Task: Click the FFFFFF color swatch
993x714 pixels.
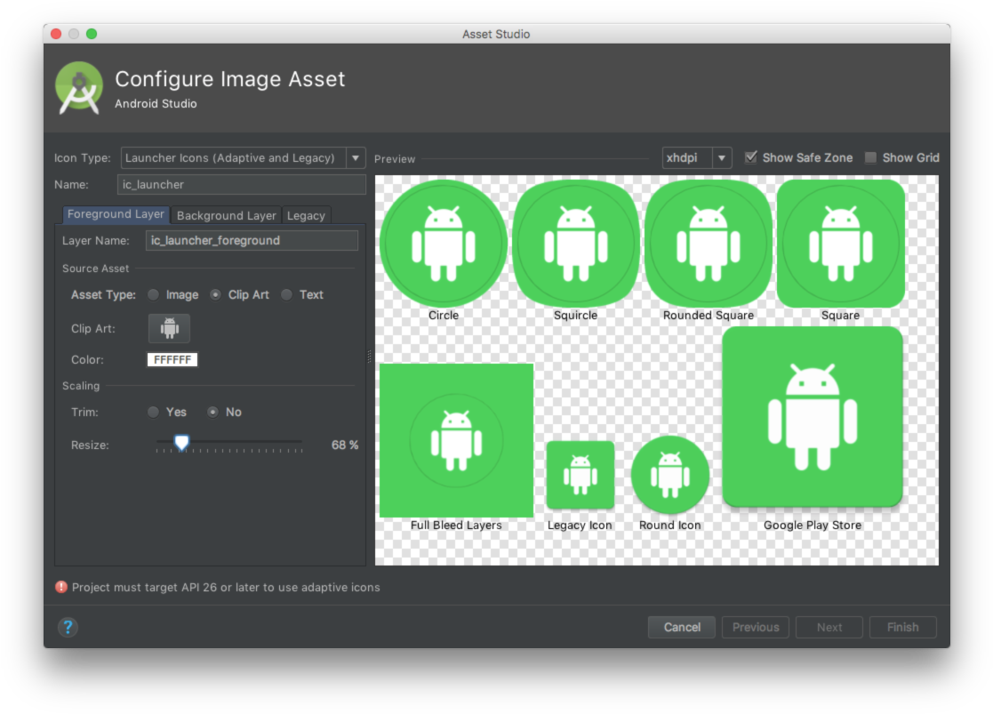Action: [x=172, y=359]
